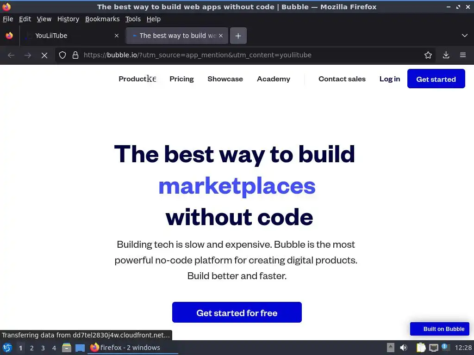Open the removable media eject tray icon
Viewport: 474px width, 355px height.
click(391, 348)
